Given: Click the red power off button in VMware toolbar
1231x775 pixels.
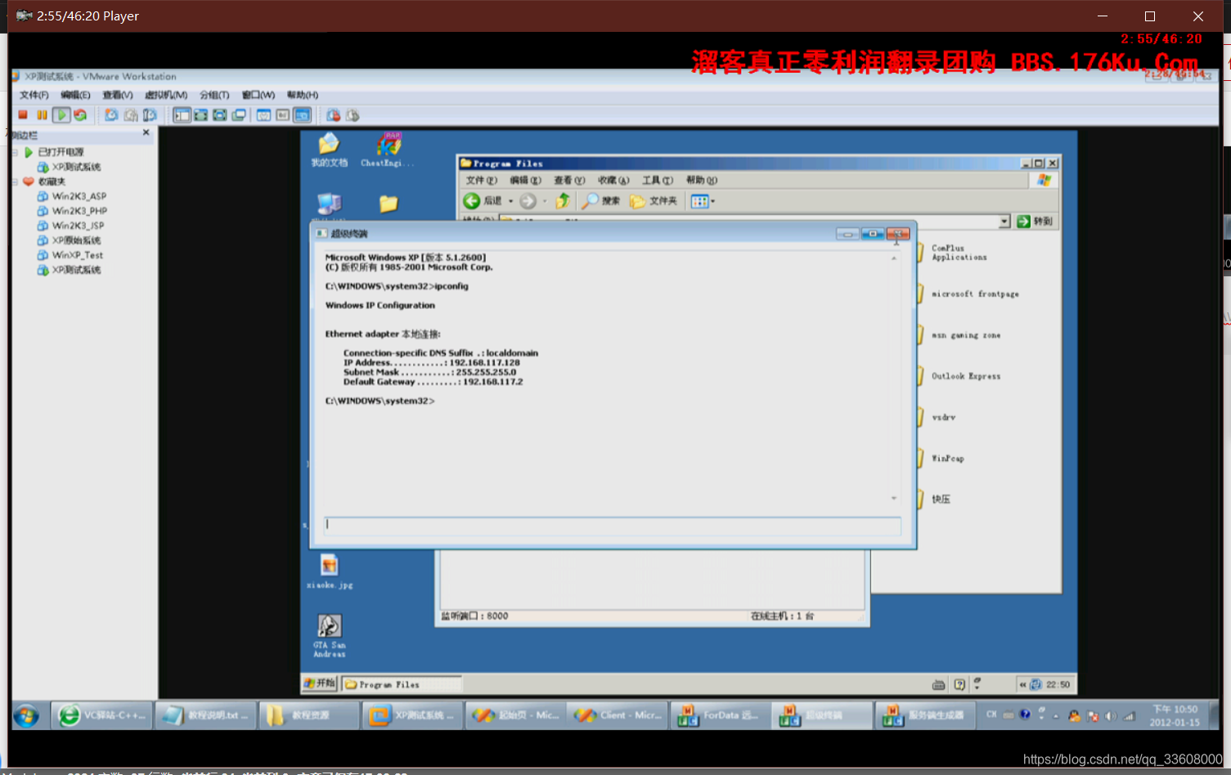Looking at the screenshot, I should [23, 115].
